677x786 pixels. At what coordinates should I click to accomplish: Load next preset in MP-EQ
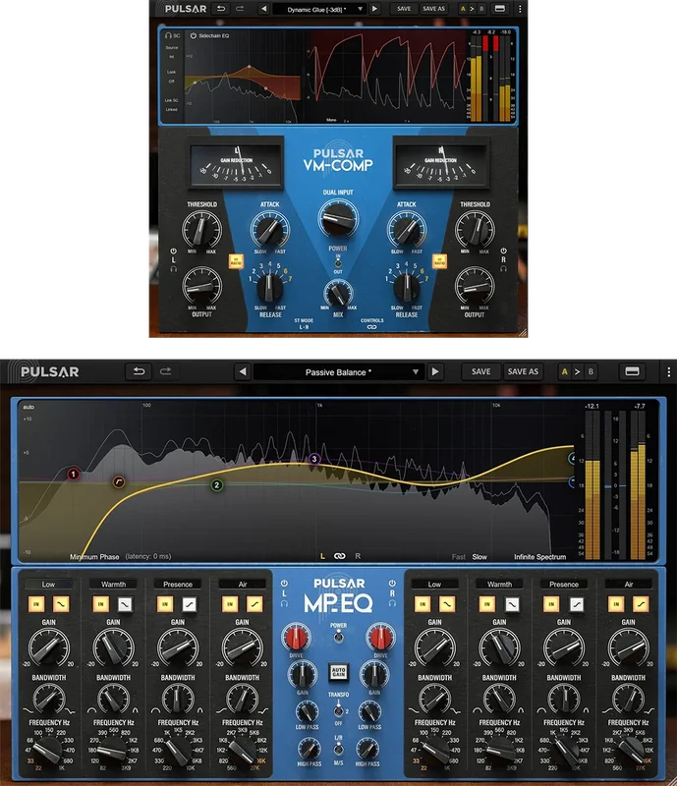(434, 372)
